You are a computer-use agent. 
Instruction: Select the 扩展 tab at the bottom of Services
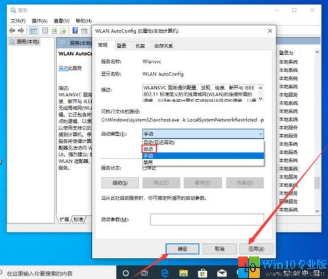pyautogui.click(x=64, y=219)
